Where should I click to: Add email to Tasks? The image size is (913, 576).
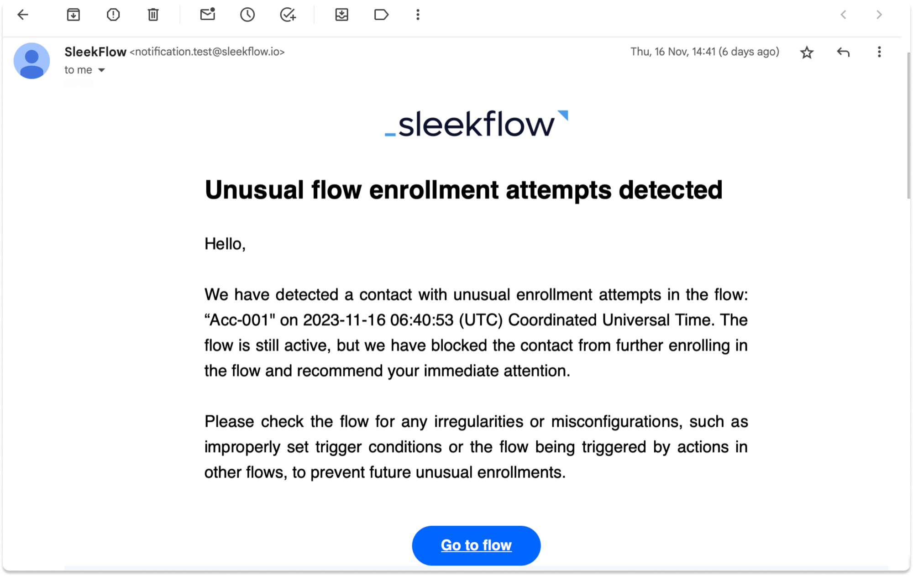[x=288, y=15]
